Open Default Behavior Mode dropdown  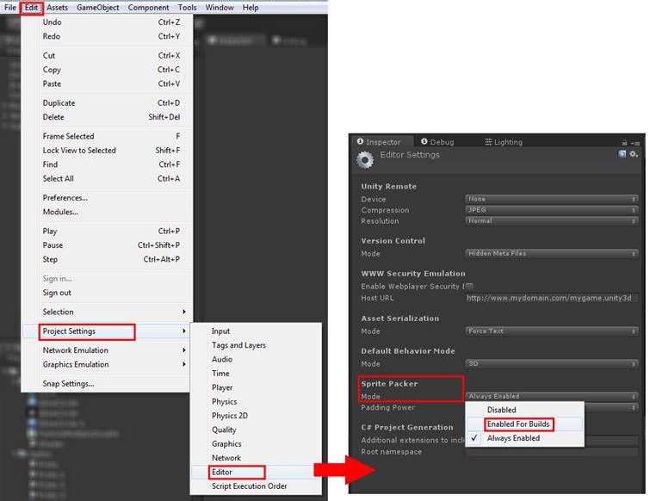pos(551,363)
